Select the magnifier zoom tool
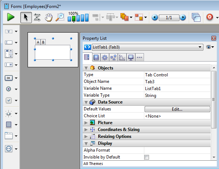The height and width of the screenshot is (169, 219). [x=60, y=17]
